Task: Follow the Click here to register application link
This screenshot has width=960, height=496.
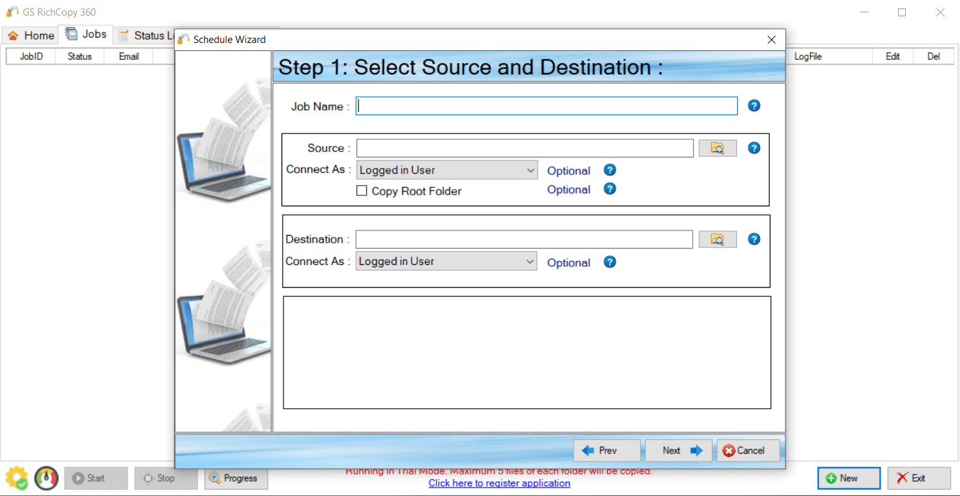Action: 499,483
